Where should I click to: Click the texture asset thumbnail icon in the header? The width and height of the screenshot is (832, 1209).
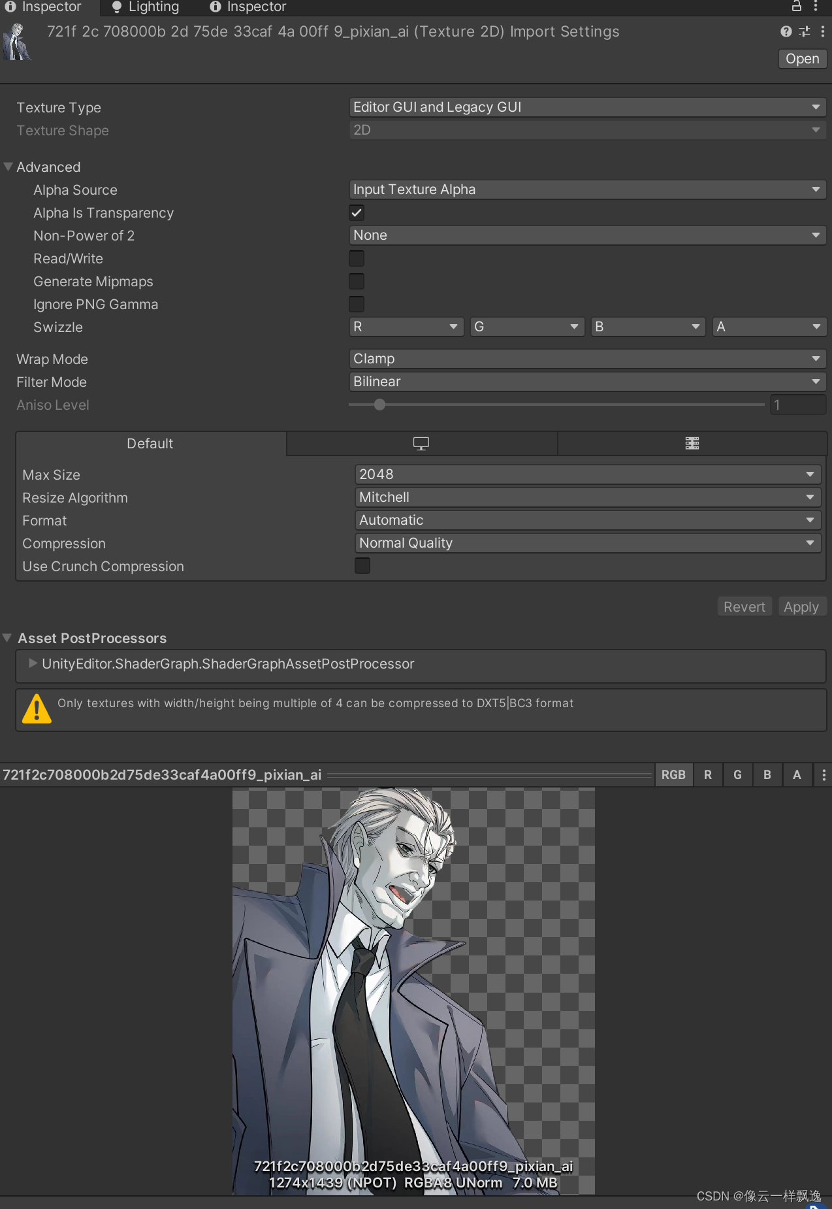coord(18,42)
